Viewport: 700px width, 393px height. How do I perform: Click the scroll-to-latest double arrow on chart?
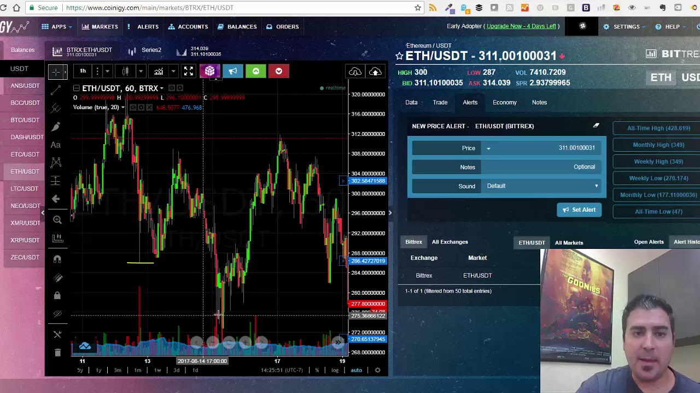339,342
